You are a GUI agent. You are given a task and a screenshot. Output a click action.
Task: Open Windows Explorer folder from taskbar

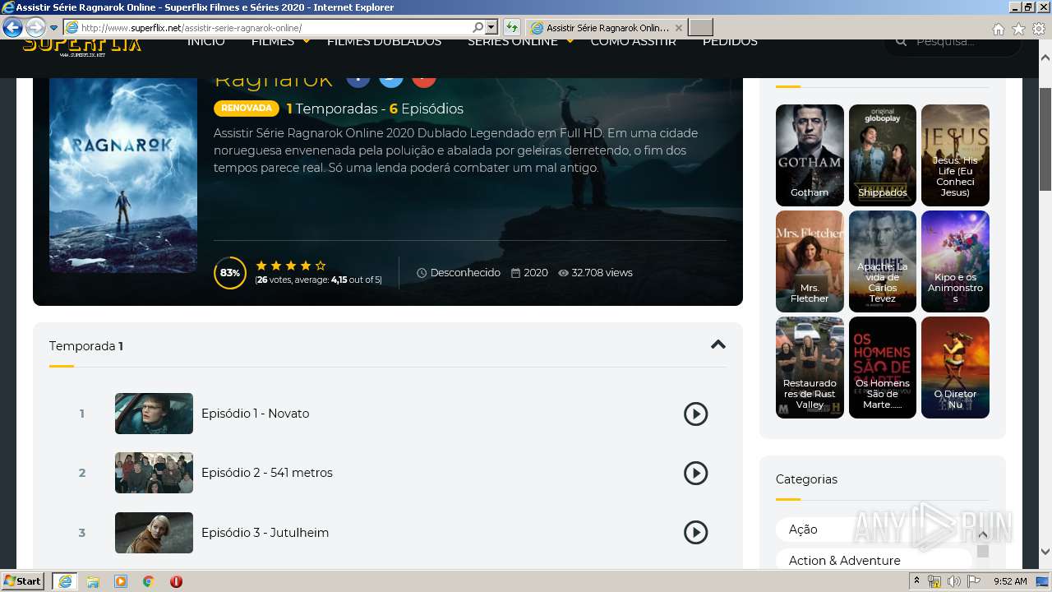93,581
